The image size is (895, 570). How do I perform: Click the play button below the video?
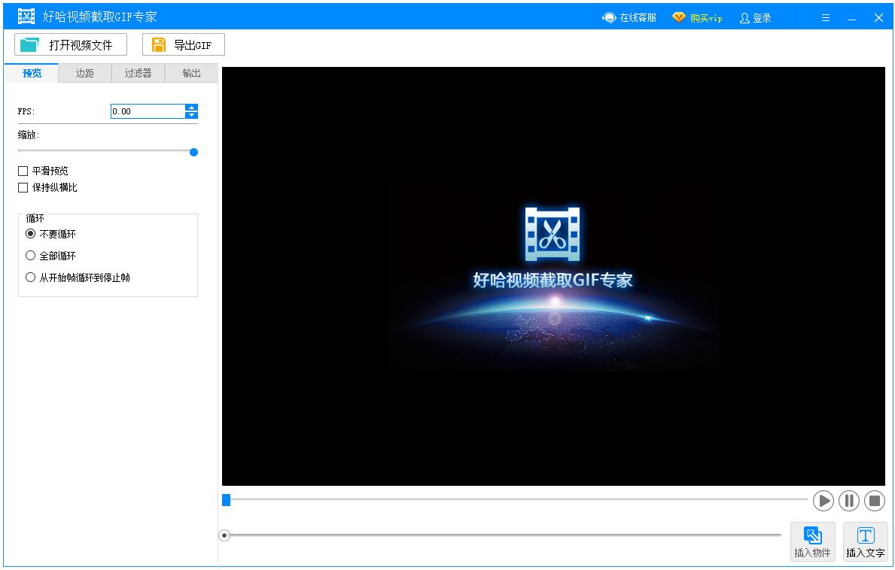pyautogui.click(x=823, y=501)
